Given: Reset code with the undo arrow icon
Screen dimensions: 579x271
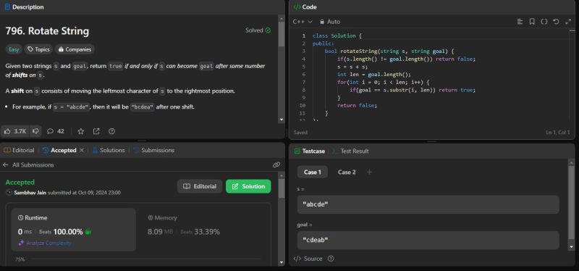Looking at the screenshot, I should pos(556,22).
